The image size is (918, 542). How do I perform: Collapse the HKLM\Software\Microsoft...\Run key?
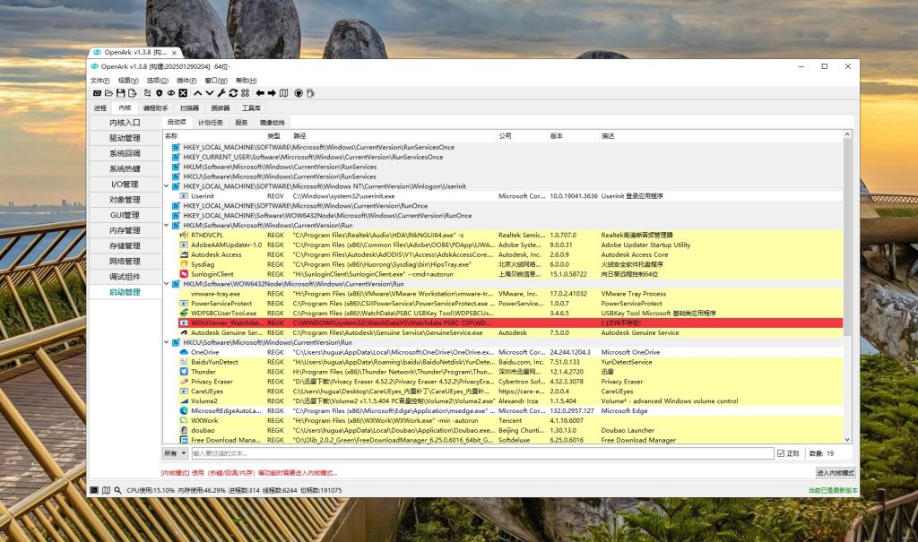click(167, 226)
